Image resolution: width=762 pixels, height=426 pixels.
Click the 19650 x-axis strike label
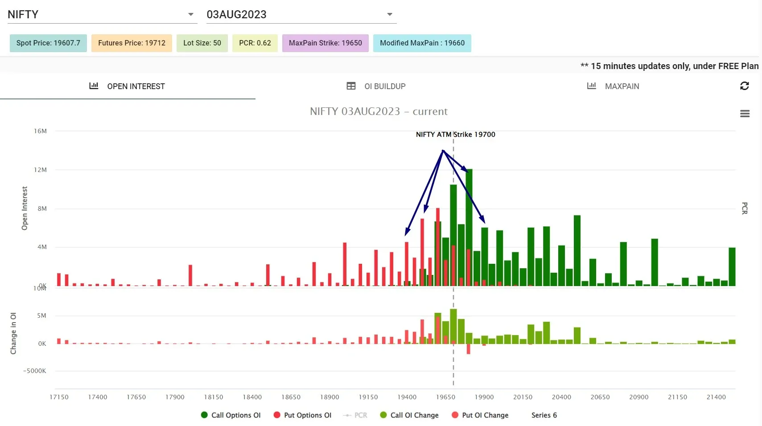pos(445,397)
